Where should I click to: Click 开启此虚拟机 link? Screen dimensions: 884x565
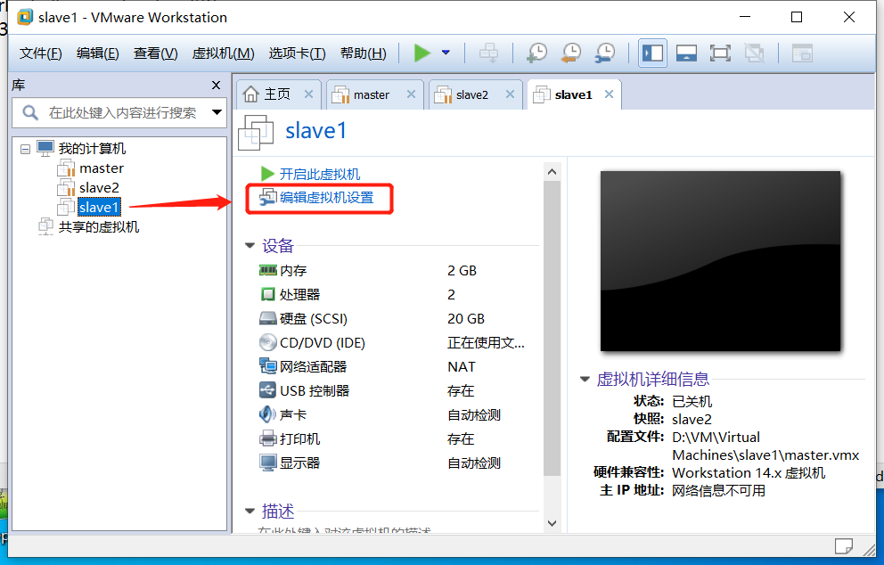320,175
